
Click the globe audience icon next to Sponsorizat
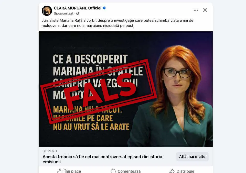pyautogui.click(x=78, y=14)
